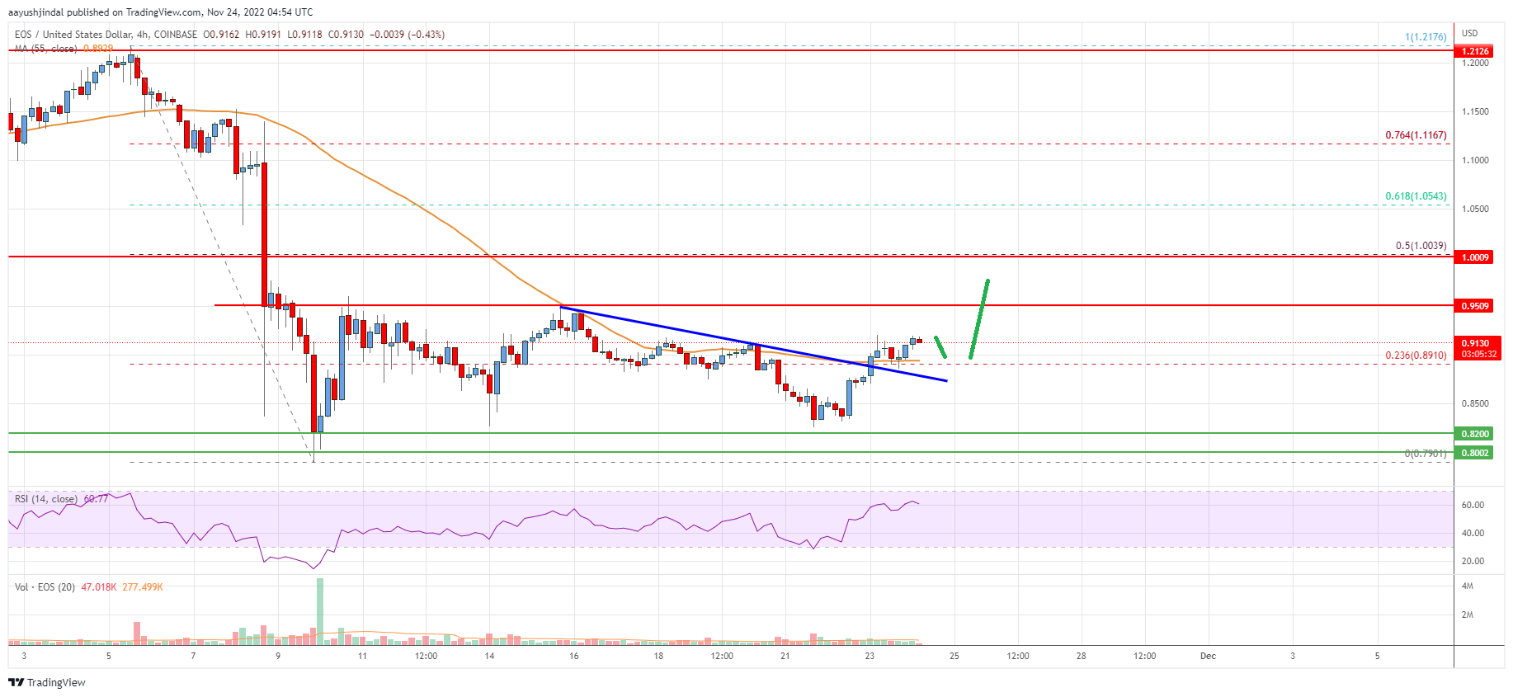1513x697 pixels.
Task: Click the TradingView logo at the bottom
Action: [x=47, y=682]
